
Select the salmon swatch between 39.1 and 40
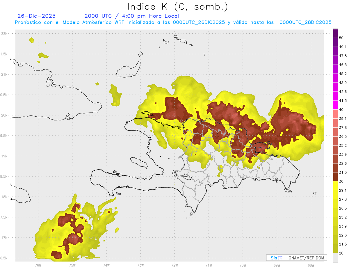click(x=335, y=114)
